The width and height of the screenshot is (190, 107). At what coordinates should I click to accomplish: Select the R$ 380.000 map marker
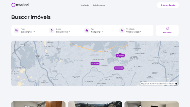(120, 55)
